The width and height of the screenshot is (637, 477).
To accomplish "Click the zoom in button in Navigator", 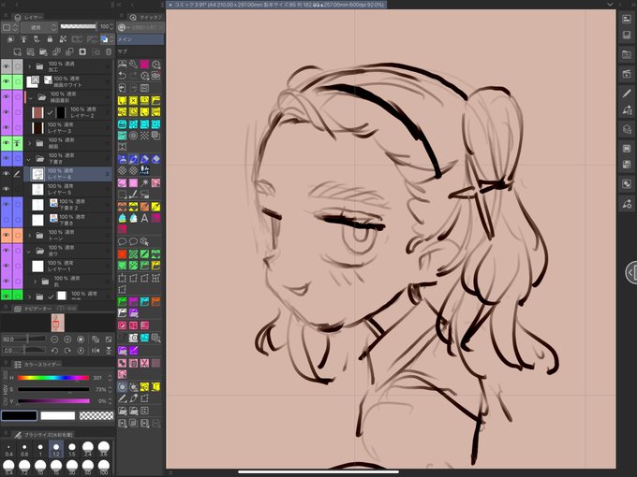I will [x=67, y=340].
